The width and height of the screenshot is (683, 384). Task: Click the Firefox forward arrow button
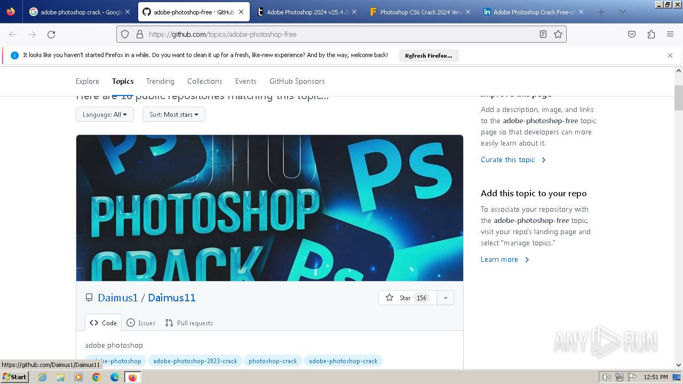point(32,34)
